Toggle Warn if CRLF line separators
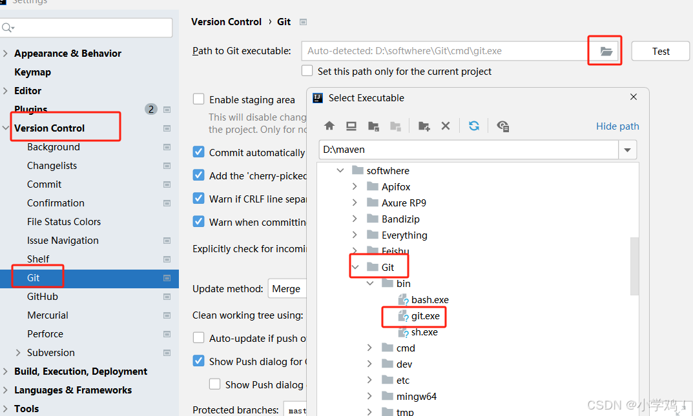This screenshot has width=693, height=416. point(198,199)
